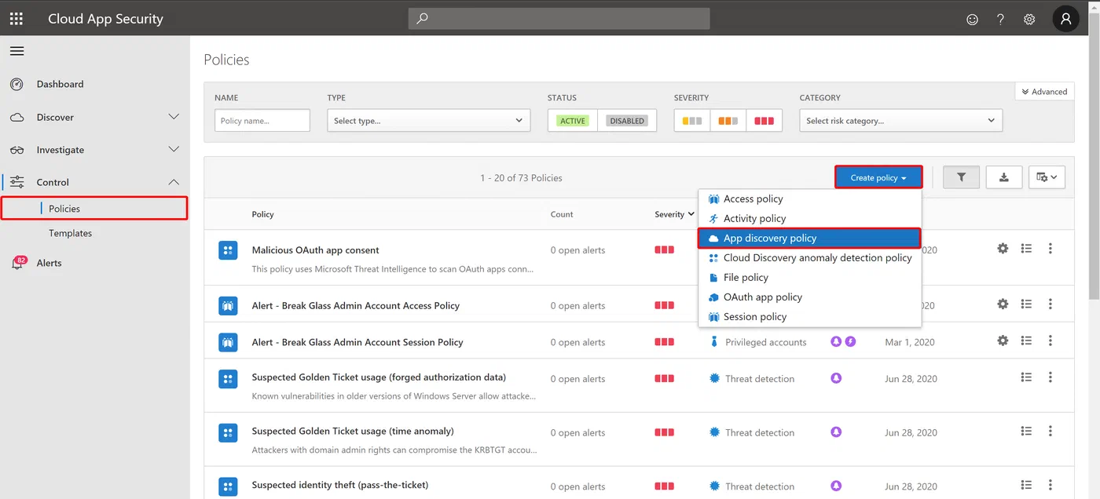This screenshot has width=1100, height=499.
Task: Click the Investigate glasses icon
Action: coord(16,150)
